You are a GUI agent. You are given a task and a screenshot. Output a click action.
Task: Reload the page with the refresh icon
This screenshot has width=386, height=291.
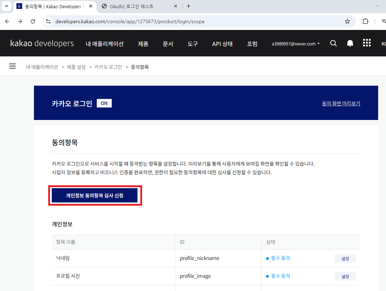tap(33, 21)
